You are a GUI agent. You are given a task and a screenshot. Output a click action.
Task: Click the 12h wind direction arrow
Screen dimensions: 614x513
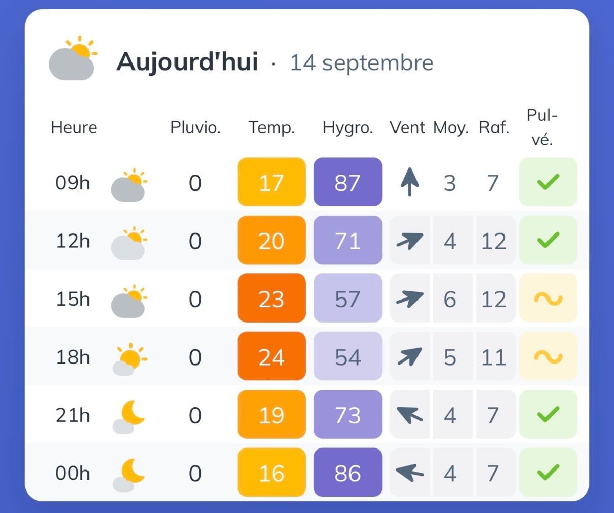pyautogui.click(x=410, y=241)
